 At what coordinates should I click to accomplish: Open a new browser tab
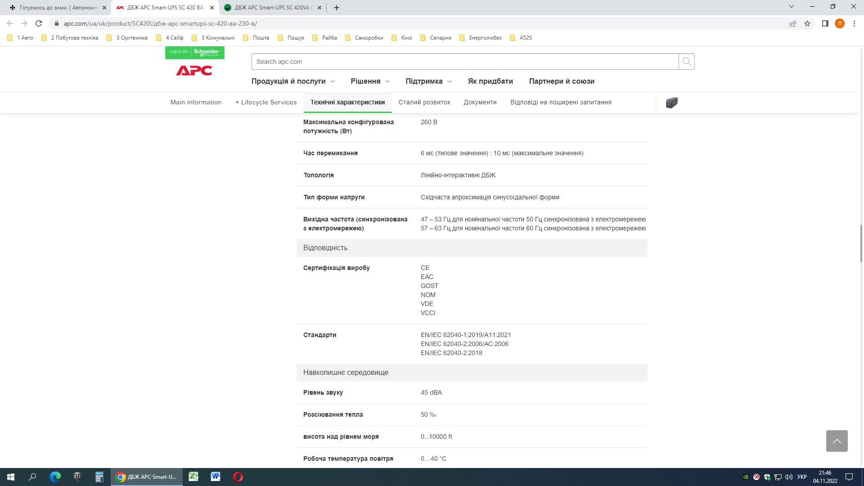point(337,8)
